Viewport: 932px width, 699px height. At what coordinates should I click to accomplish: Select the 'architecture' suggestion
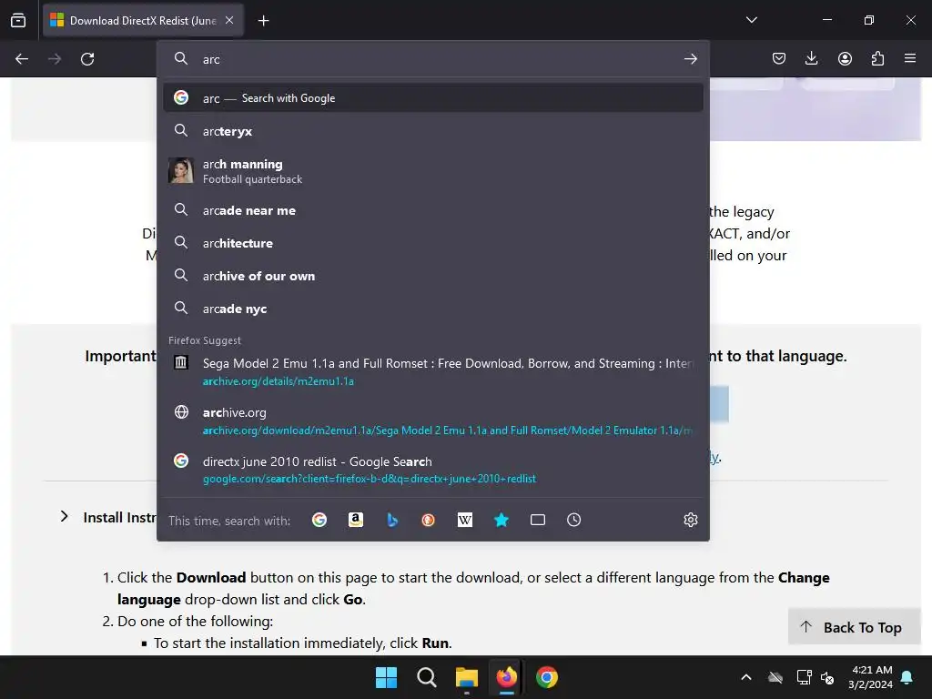tap(432, 243)
